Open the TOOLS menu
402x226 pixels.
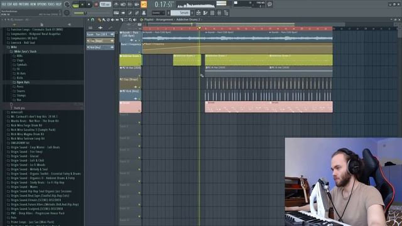[52, 4]
